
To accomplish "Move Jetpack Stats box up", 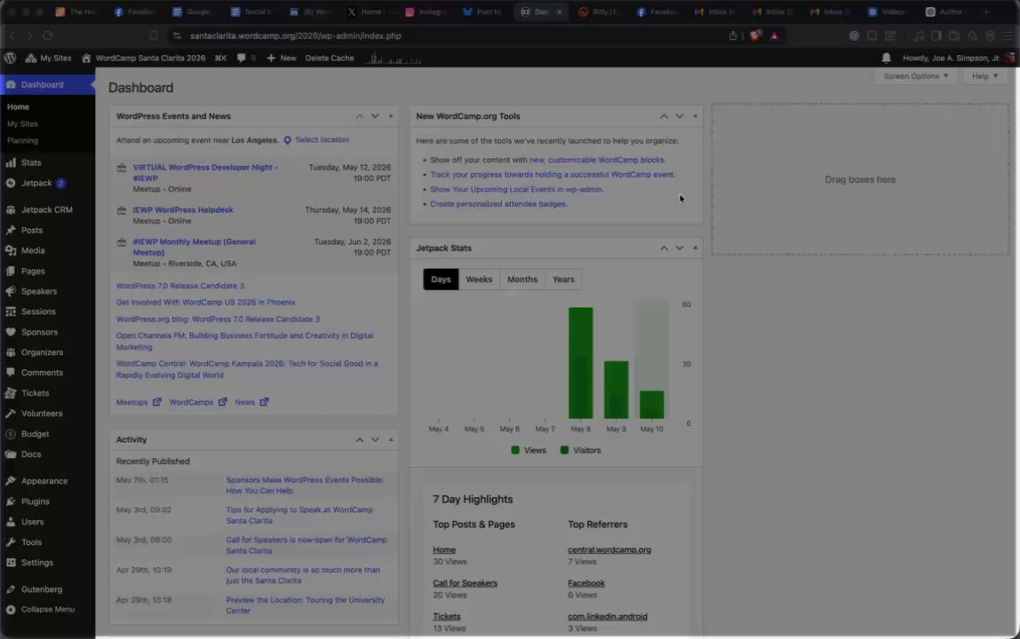I will click(x=664, y=248).
